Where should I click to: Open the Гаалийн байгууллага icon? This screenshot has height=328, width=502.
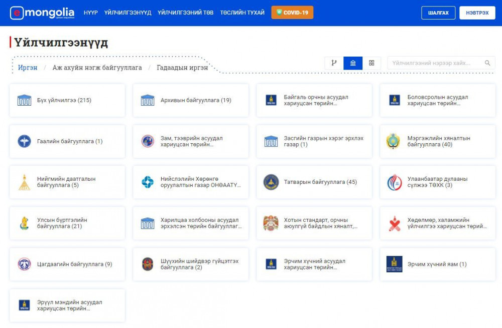tap(24, 141)
